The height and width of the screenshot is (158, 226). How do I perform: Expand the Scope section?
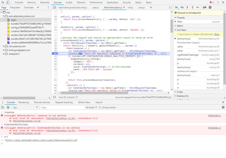175,92
